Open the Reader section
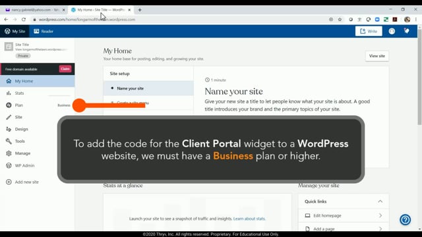Screen dimensions: 422x237 coord(44,31)
